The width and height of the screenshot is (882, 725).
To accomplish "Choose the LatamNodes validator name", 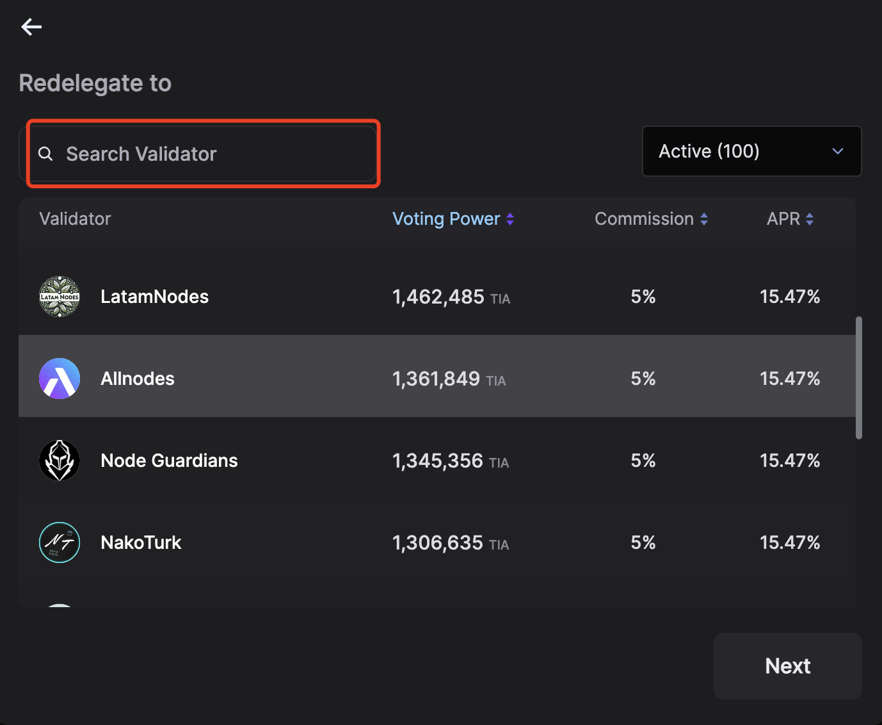I will point(154,297).
